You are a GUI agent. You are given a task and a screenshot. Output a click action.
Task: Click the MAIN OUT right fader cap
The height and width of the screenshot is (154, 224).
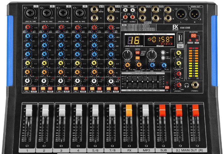pos(195,111)
